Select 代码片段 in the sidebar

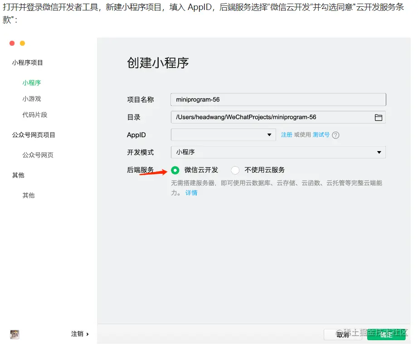35,115
